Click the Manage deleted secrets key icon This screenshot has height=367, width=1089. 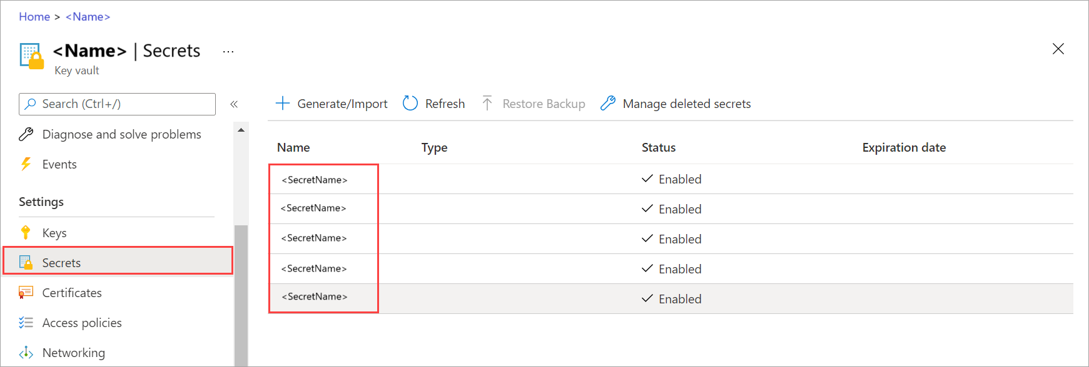(607, 103)
